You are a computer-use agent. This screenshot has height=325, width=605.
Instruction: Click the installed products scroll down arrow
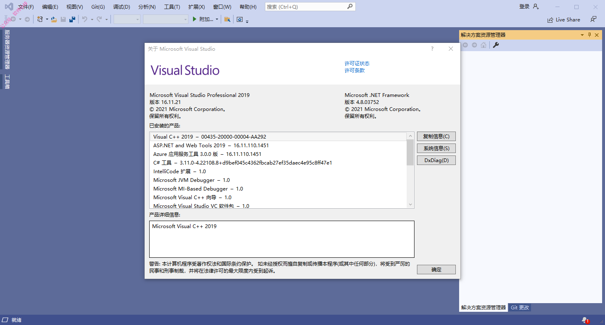click(410, 205)
